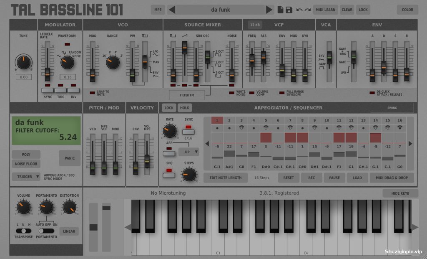Click MIDI LEARN

pyautogui.click(x=325, y=10)
